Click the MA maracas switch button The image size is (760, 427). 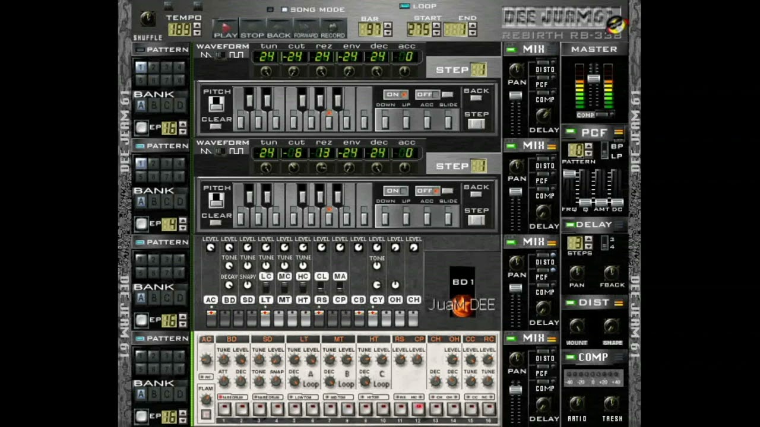pyautogui.click(x=340, y=276)
